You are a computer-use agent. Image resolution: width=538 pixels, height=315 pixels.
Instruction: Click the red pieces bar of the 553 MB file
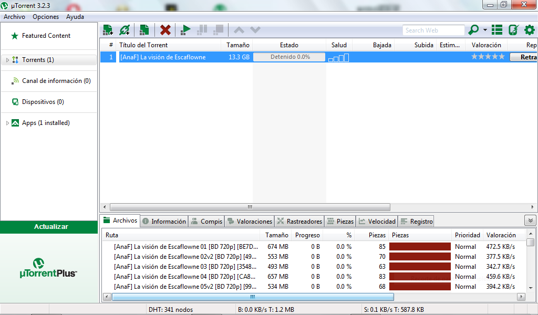[420, 257]
